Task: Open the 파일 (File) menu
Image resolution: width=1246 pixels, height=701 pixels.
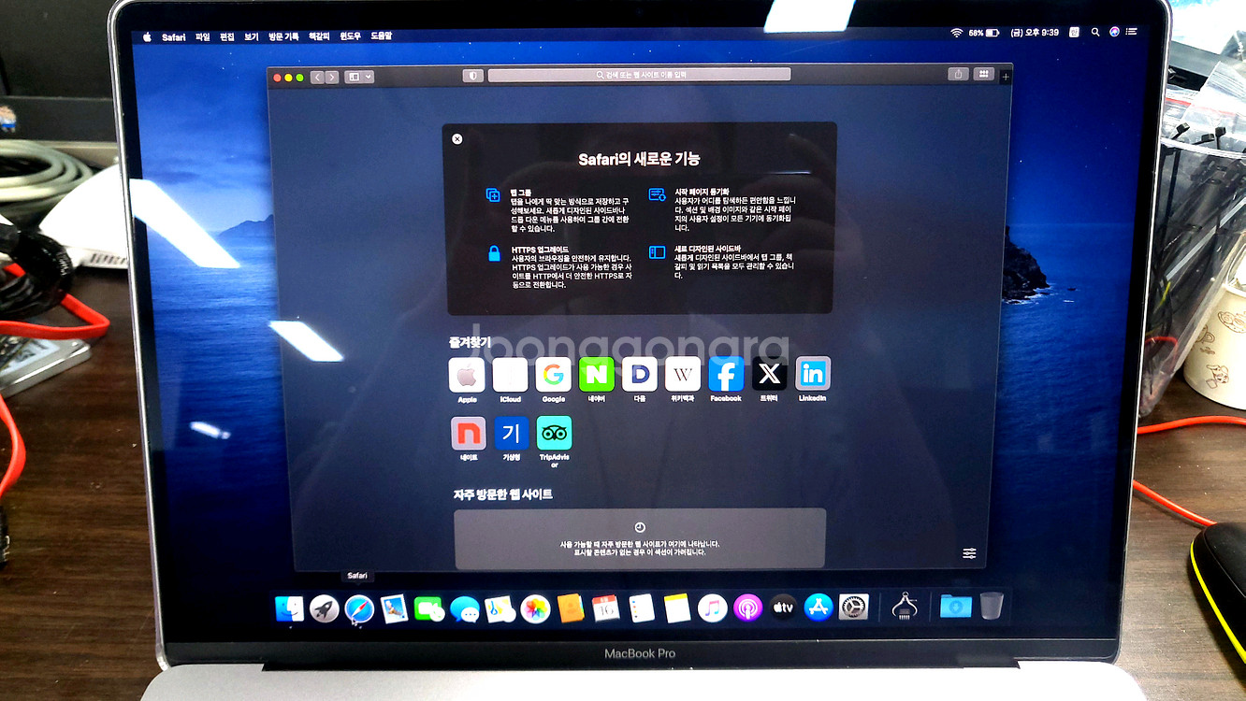Action: pyautogui.click(x=203, y=36)
